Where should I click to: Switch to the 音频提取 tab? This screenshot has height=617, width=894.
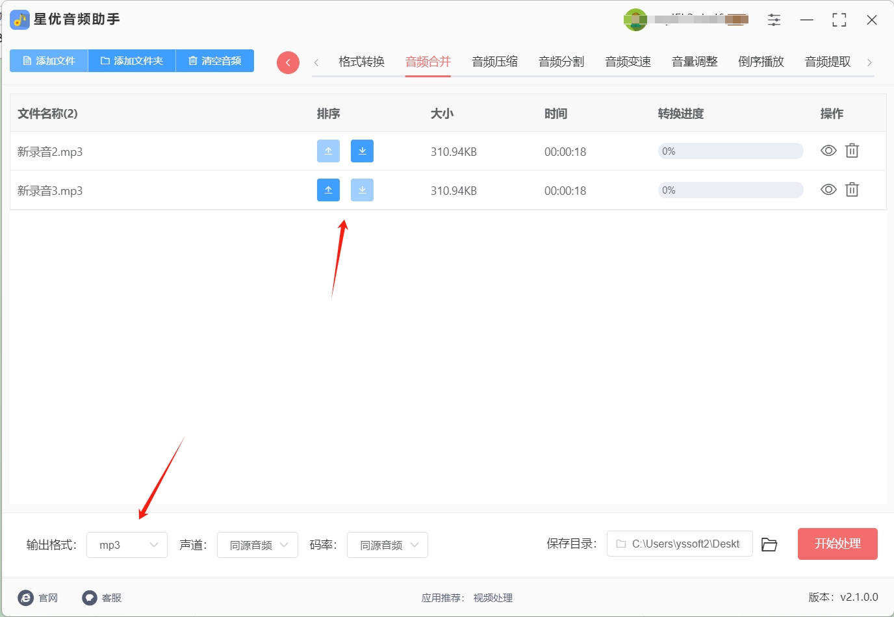point(828,62)
